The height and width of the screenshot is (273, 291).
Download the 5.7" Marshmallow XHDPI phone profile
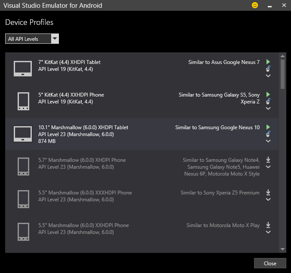pos(268,160)
